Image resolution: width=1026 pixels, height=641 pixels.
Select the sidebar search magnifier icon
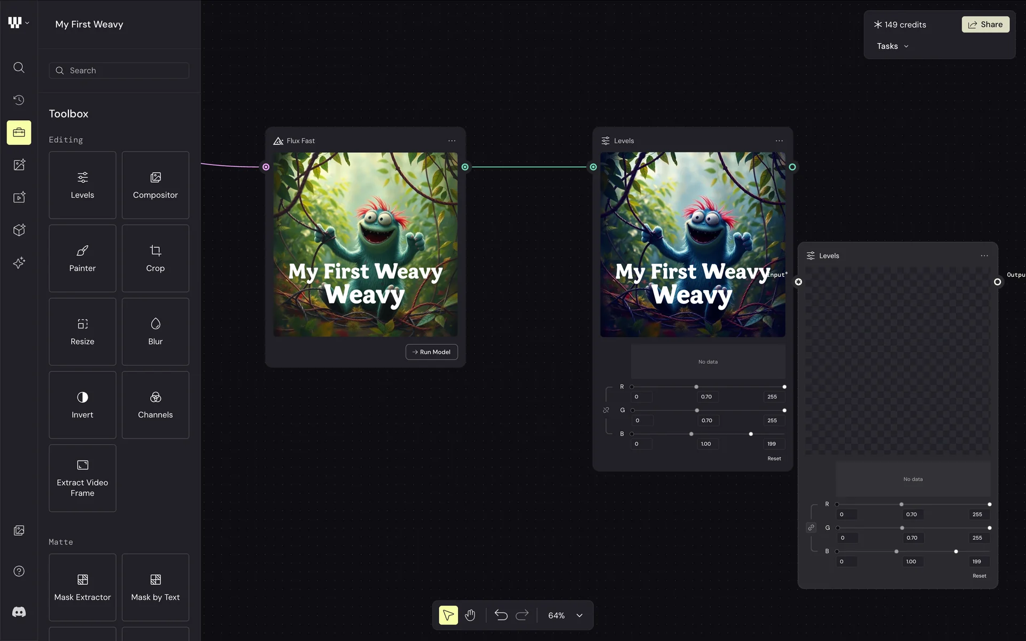point(19,67)
